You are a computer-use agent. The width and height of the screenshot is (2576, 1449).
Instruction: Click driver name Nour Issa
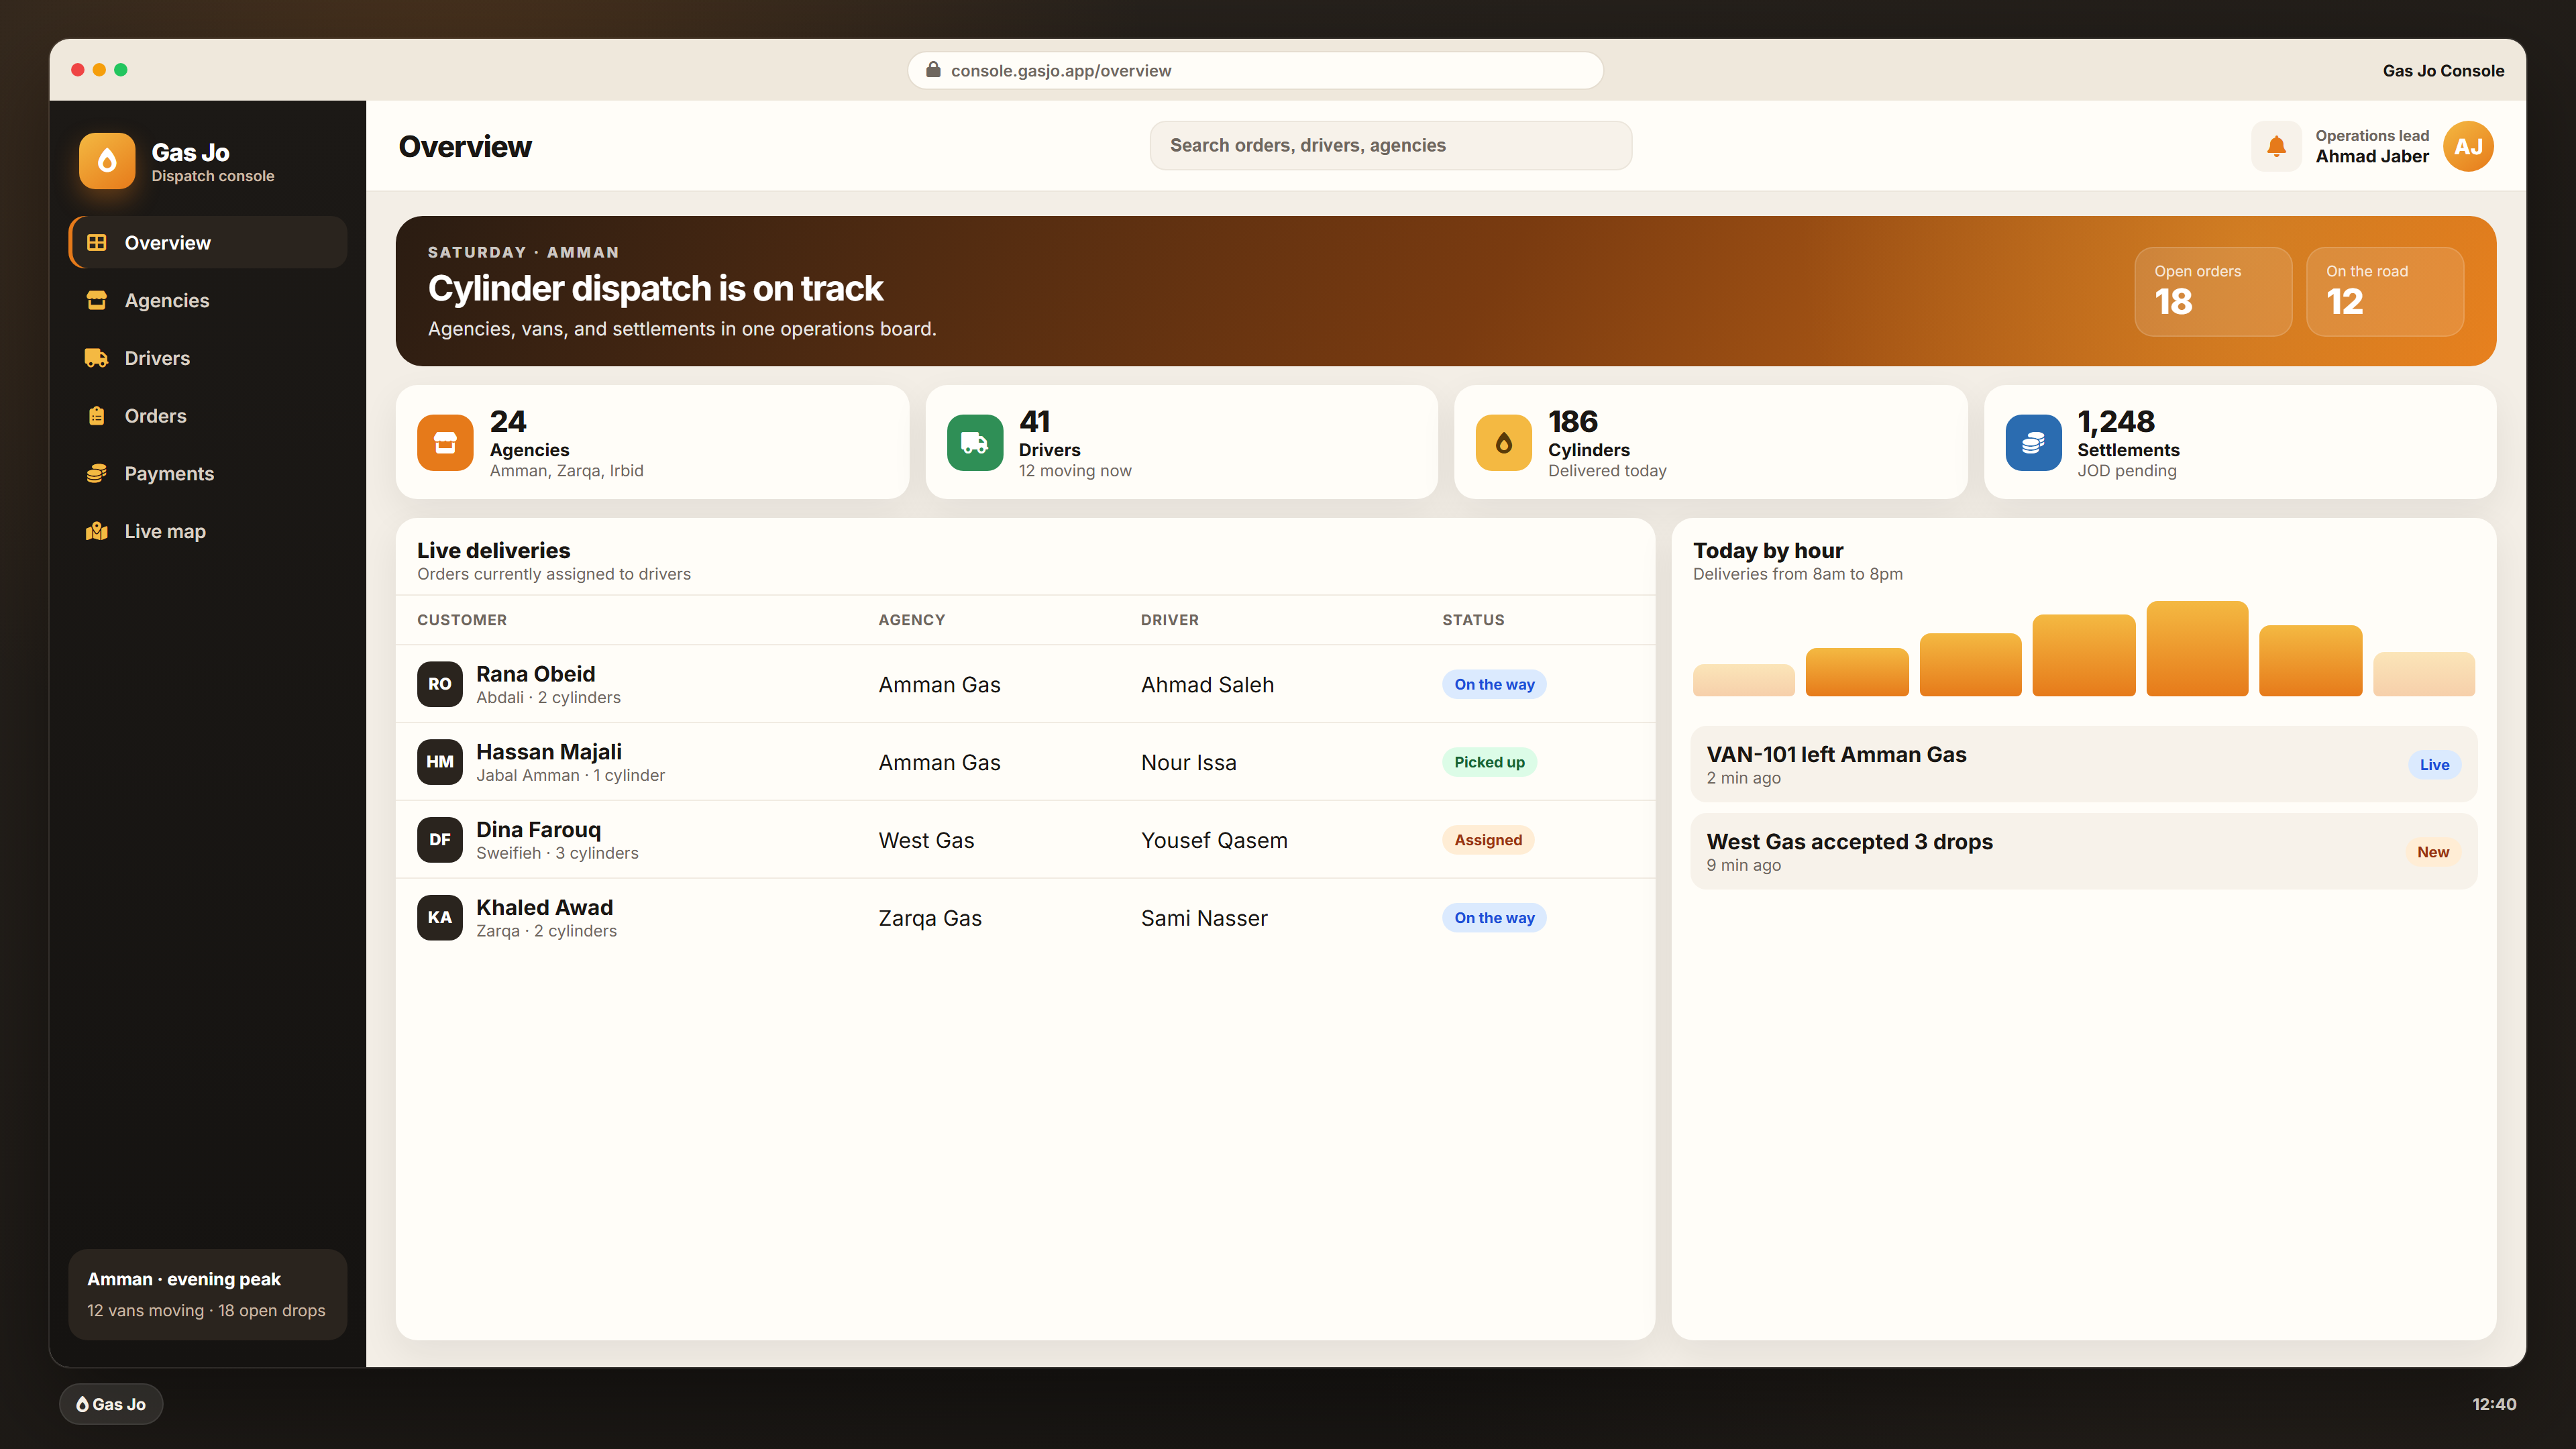point(1188,762)
